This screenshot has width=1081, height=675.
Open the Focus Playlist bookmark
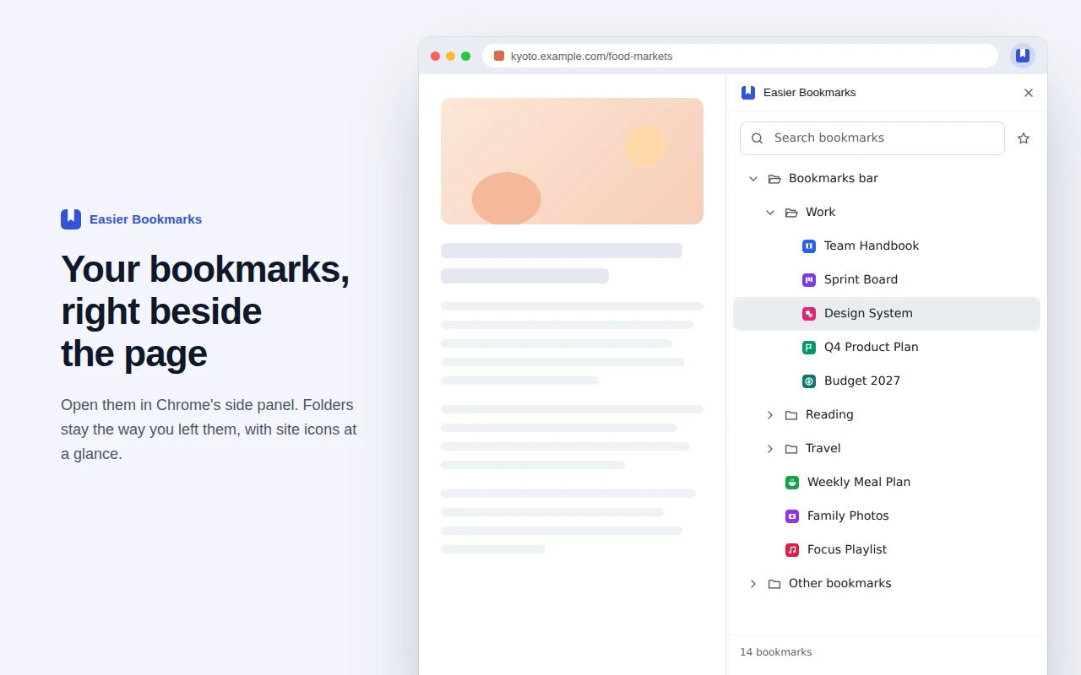click(x=887, y=550)
